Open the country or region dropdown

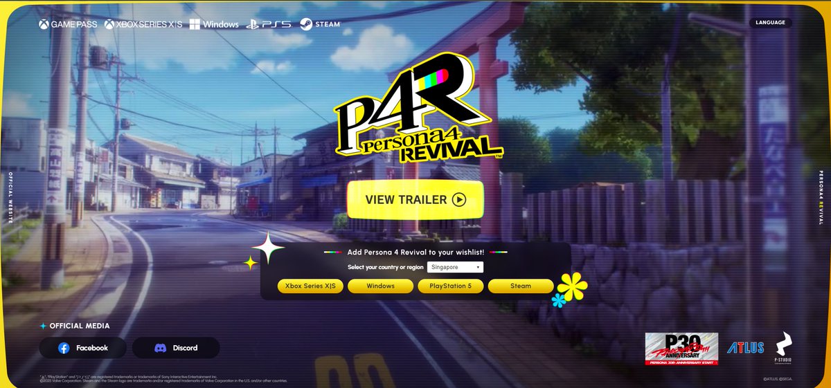pyautogui.click(x=455, y=268)
